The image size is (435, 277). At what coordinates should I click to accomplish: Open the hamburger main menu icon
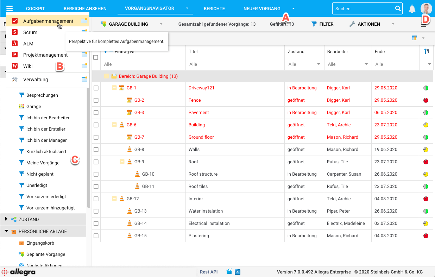[x=10, y=9]
